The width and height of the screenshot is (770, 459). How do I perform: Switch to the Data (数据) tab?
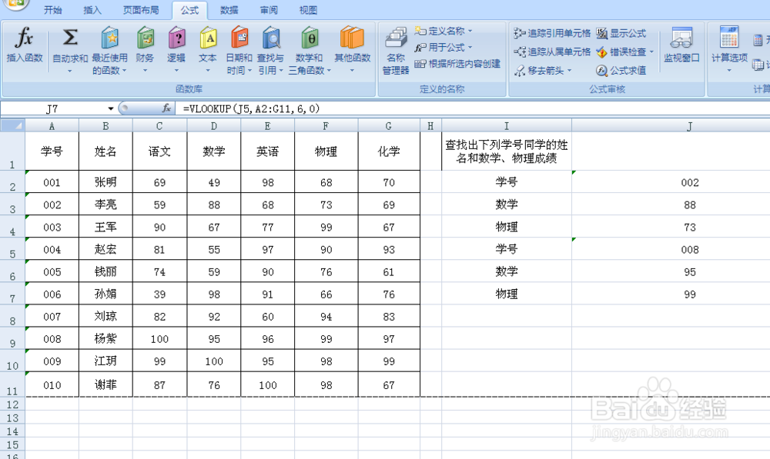click(229, 10)
